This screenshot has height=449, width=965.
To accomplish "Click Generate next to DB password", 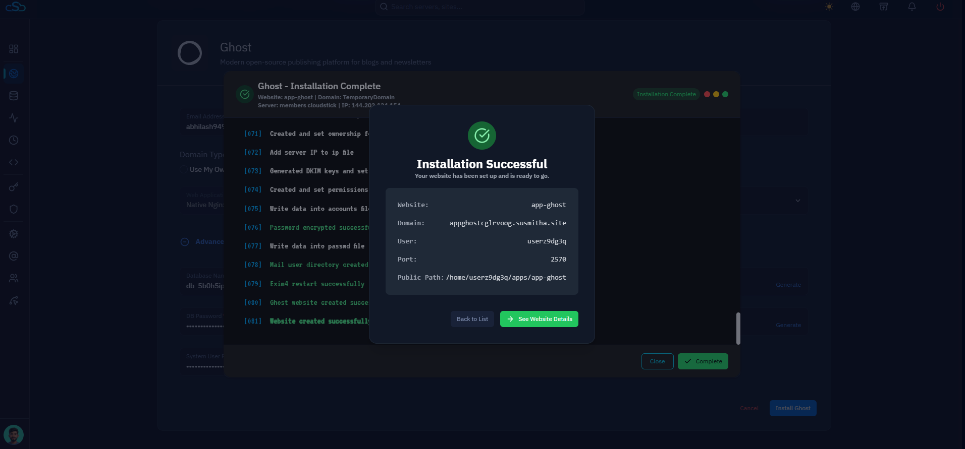I will tap(788, 325).
